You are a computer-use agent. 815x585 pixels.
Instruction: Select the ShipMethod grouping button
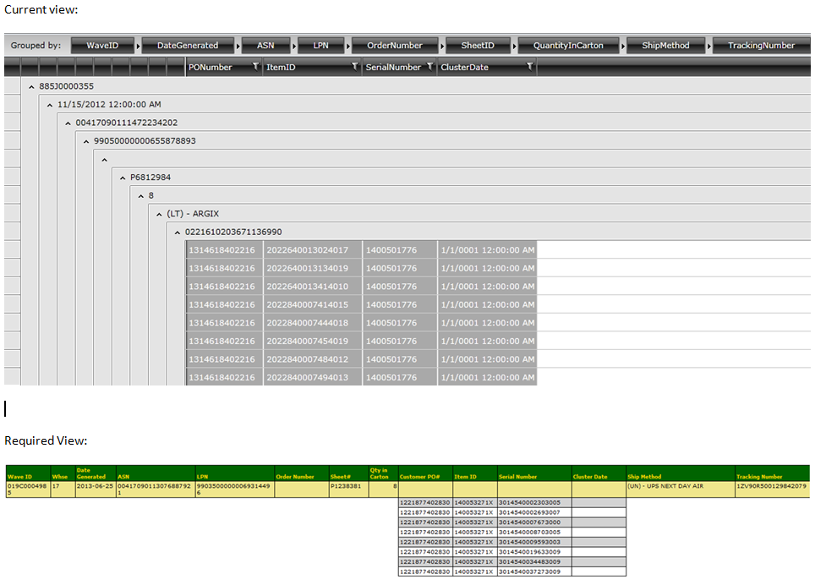tap(665, 45)
